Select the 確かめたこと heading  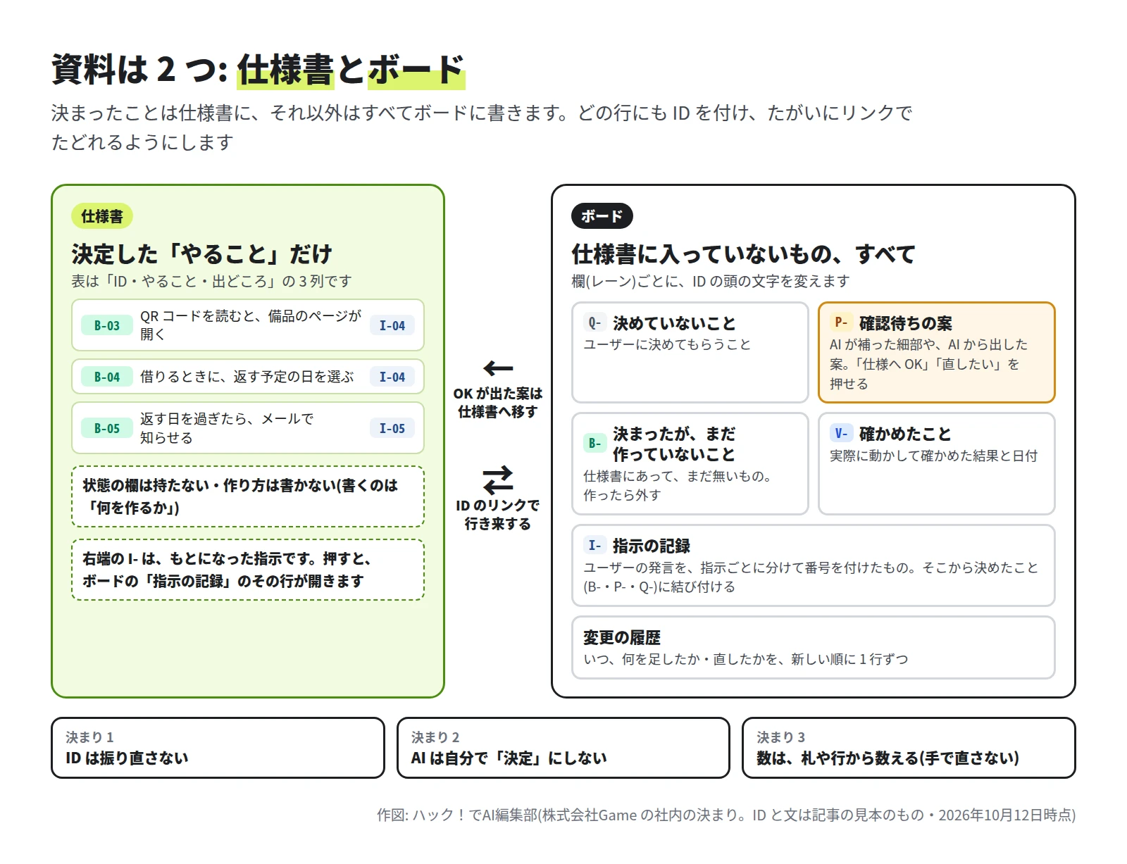point(905,434)
